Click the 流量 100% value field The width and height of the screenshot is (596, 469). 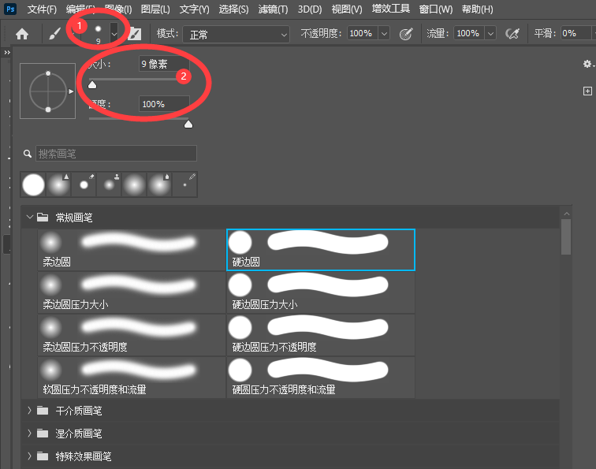pos(468,33)
